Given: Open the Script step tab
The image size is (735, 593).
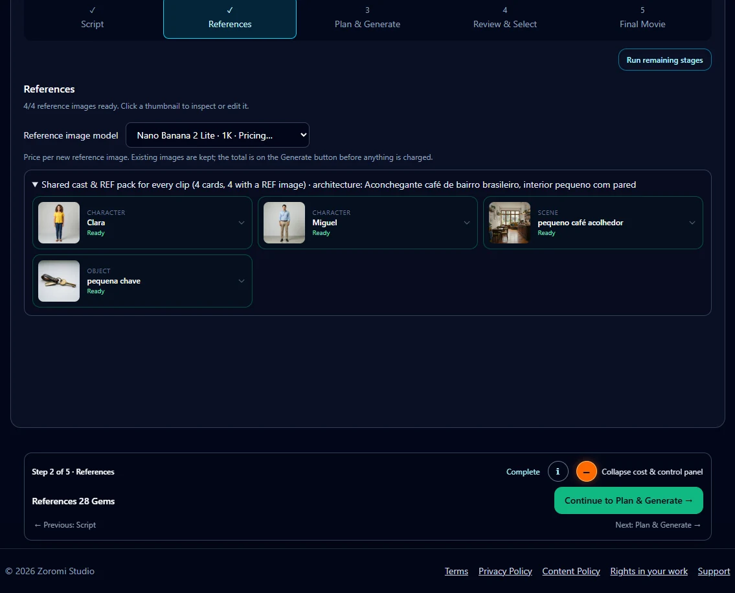Looking at the screenshot, I should 93,17.
